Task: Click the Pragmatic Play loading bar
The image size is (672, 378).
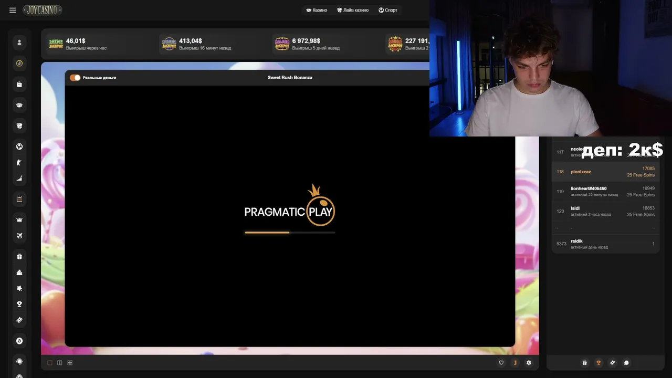Action: [290, 232]
